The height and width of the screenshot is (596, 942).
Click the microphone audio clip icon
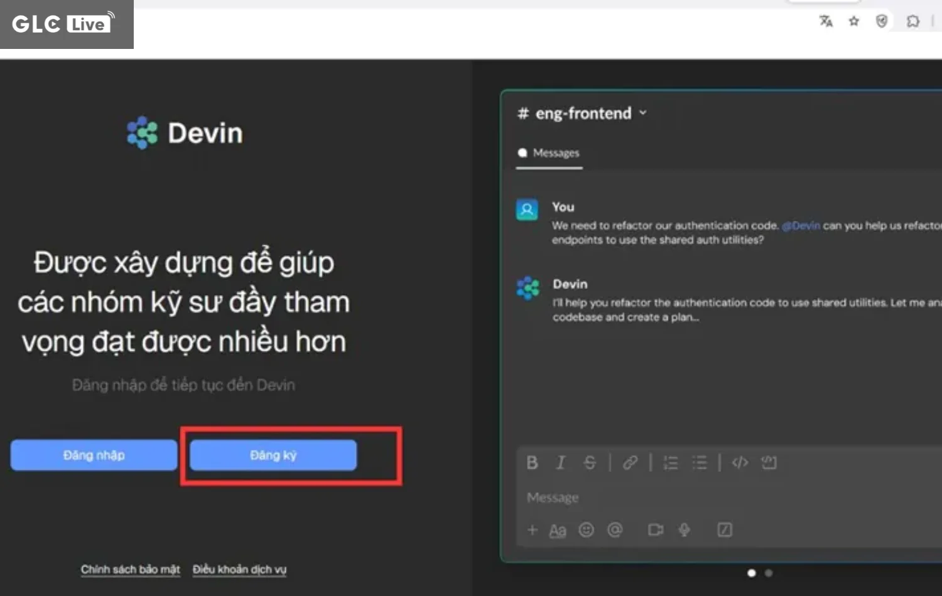(x=684, y=529)
